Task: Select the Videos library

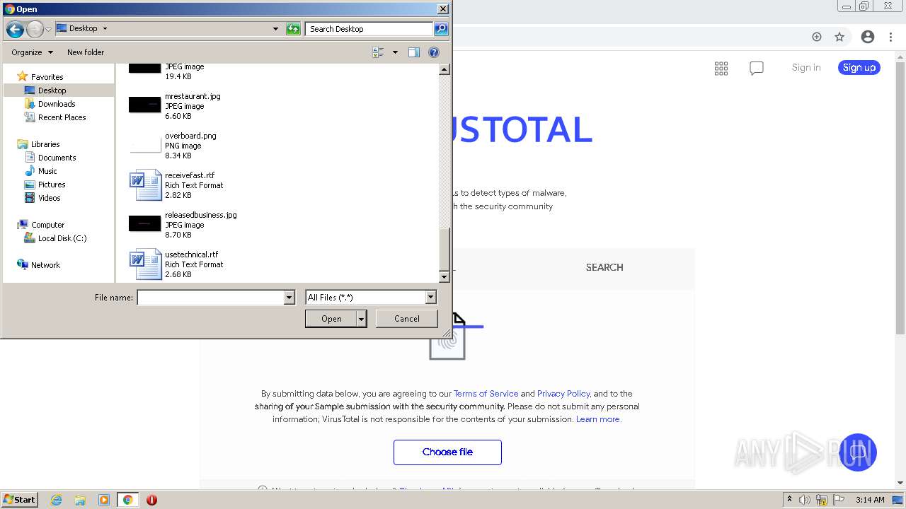Action: (x=50, y=198)
